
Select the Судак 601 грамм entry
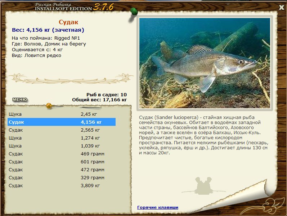[62, 162]
